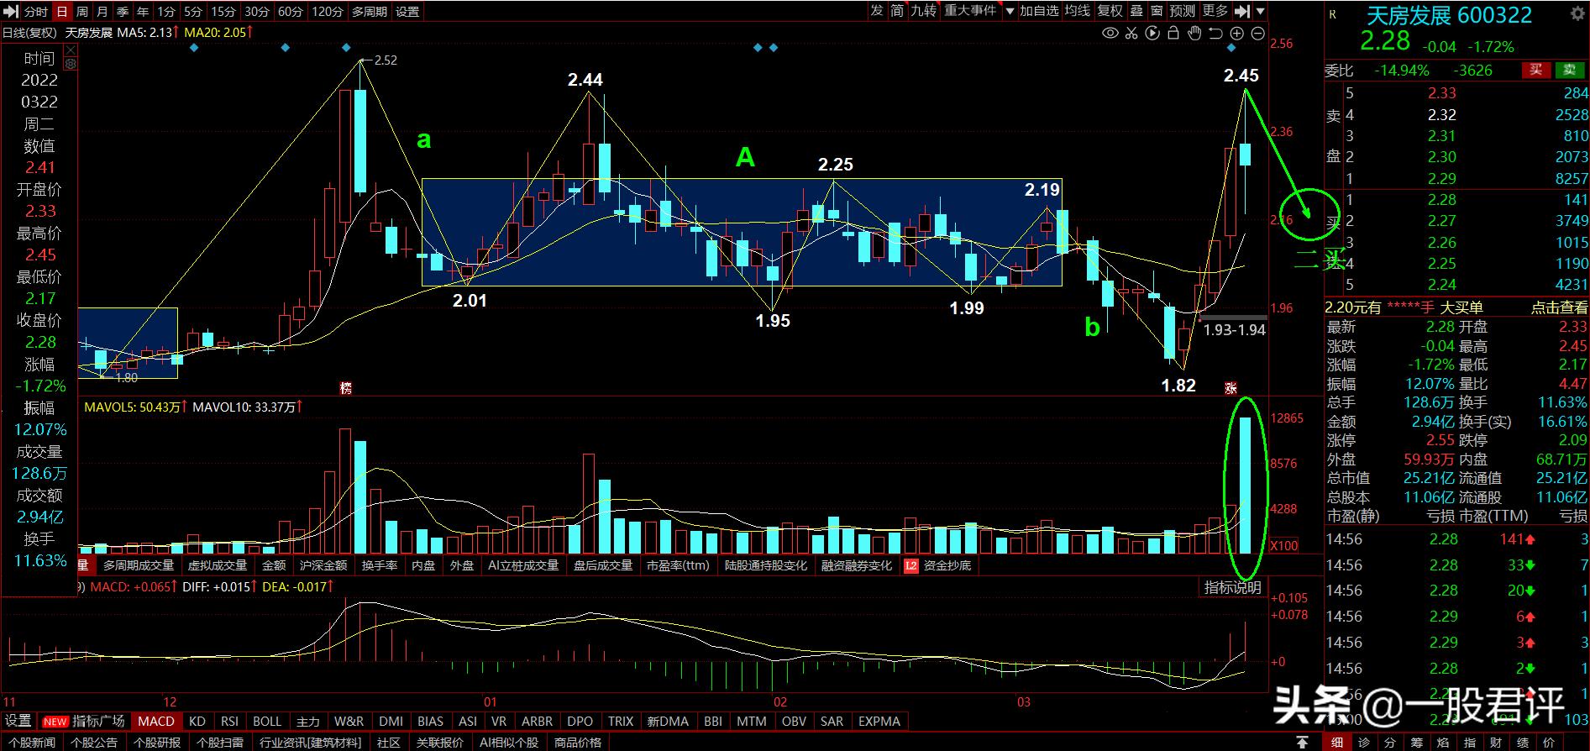Expand dropdown arrow next to 重大事件
Viewport: 1590px width, 751px height.
pos(1008,11)
